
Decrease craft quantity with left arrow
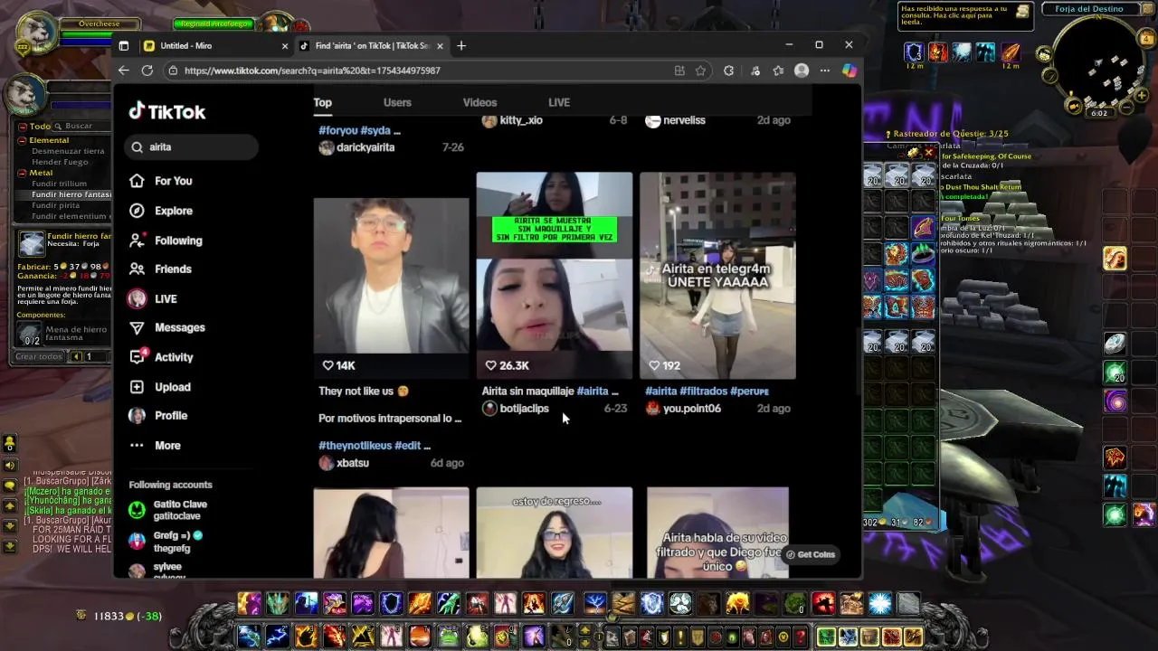click(77, 357)
